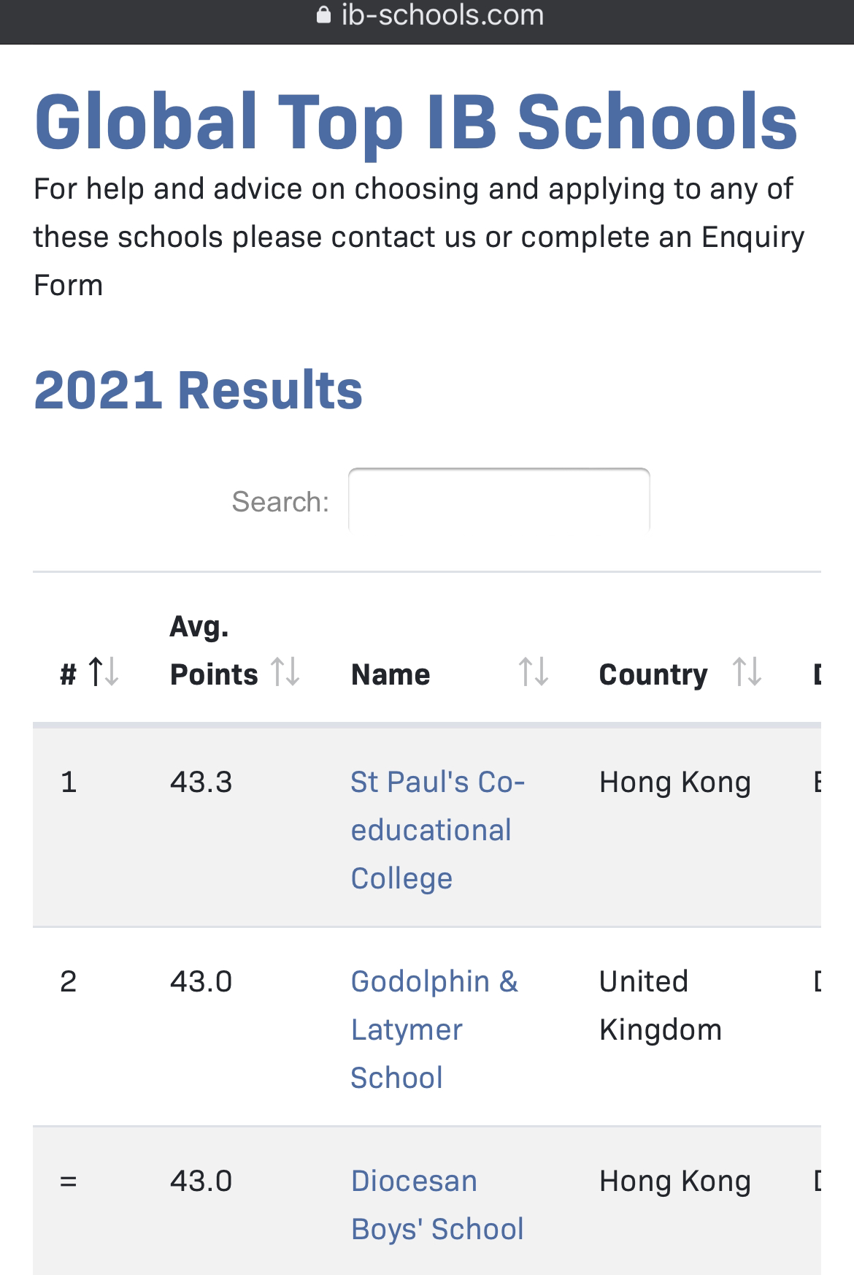854x1275 pixels.
Task: Select the 2021 Results heading
Action: pyautogui.click(x=198, y=389)
